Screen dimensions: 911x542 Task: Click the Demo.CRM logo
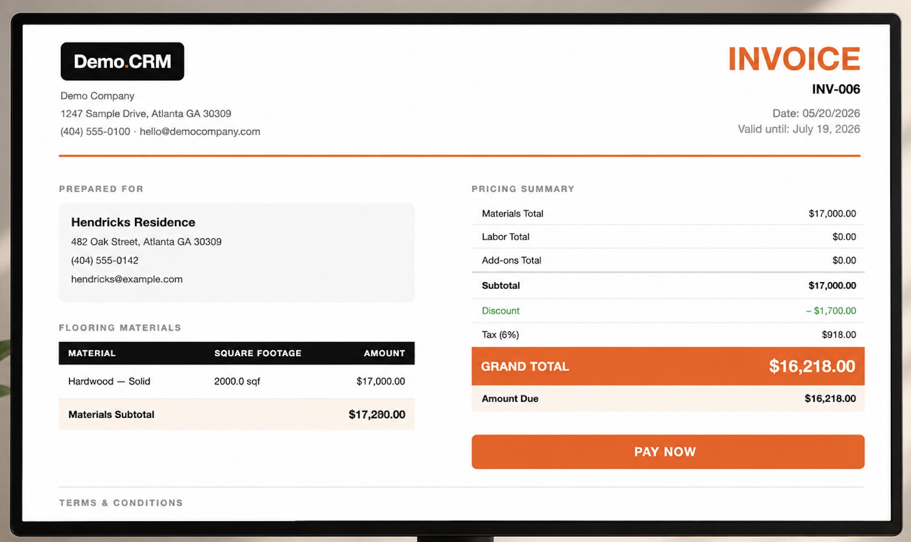(x=122, y=61)
